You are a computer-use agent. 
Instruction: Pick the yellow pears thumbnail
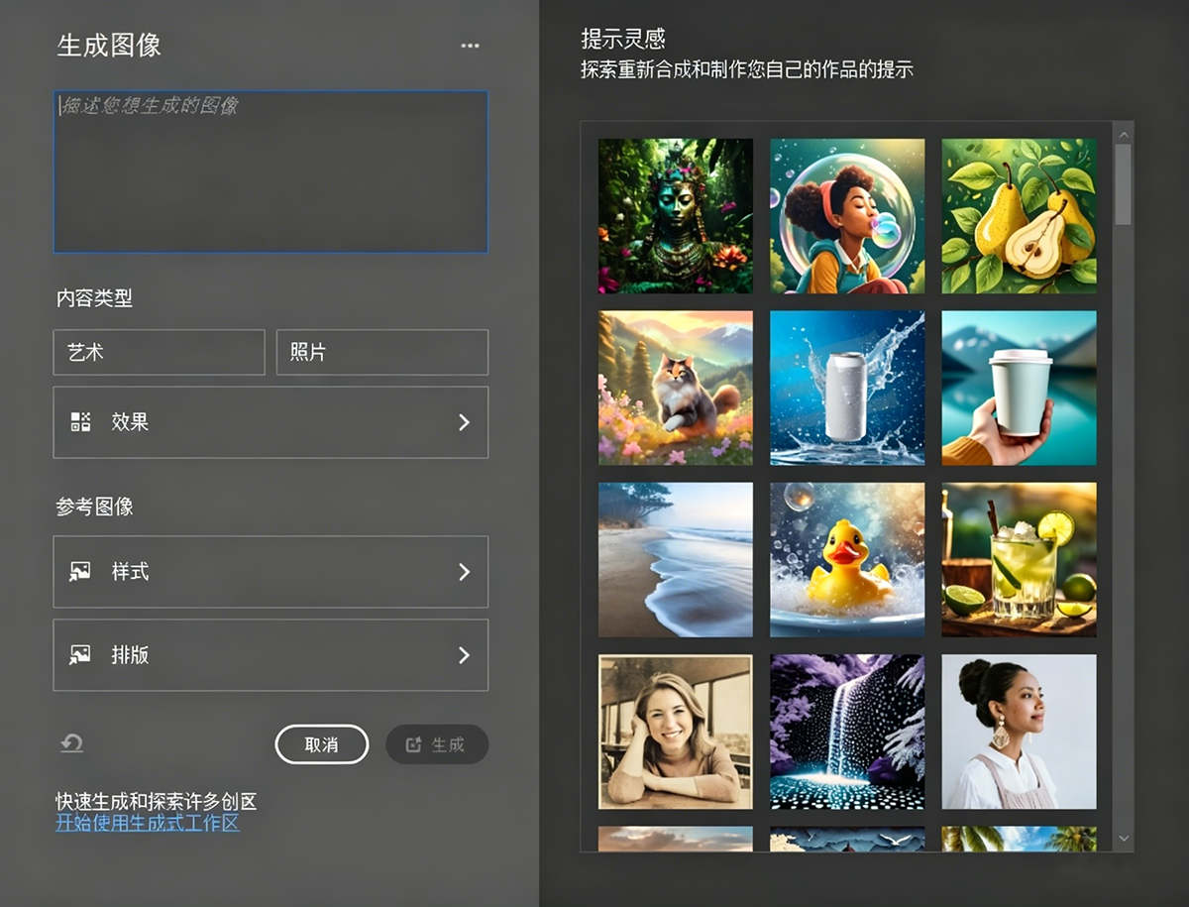(1020, 216)
